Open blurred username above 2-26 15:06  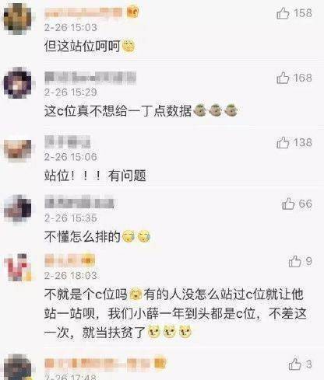point(67,142)
